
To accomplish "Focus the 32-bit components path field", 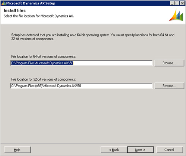I will [81, 86].
